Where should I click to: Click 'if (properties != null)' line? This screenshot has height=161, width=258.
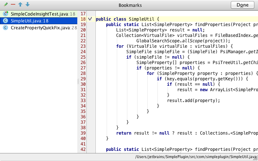[168, 68]
